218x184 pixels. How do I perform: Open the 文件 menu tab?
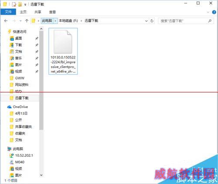click(x=8, y=12)
